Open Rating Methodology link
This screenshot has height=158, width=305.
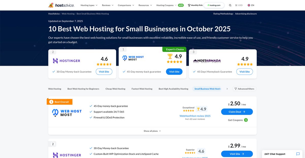[223, 14]
